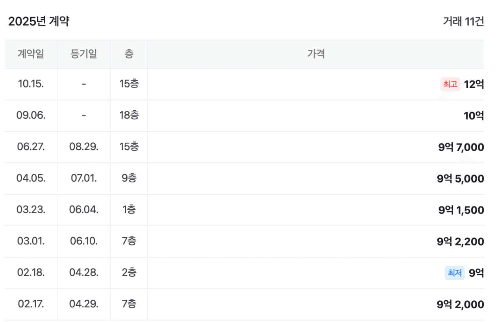Select the 18층 floor cell

coord(129,115)
